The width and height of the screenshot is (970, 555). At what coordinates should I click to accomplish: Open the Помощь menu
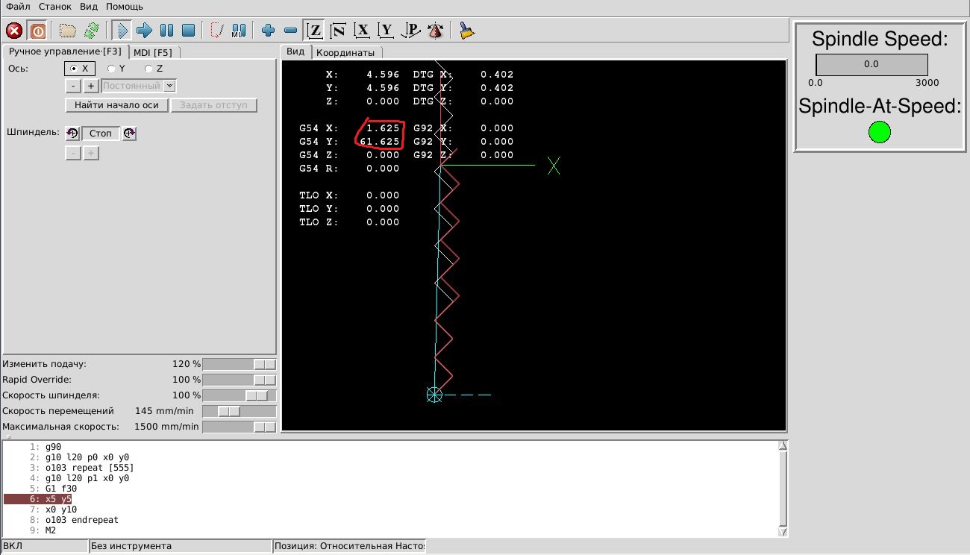[x=124, y=7]
